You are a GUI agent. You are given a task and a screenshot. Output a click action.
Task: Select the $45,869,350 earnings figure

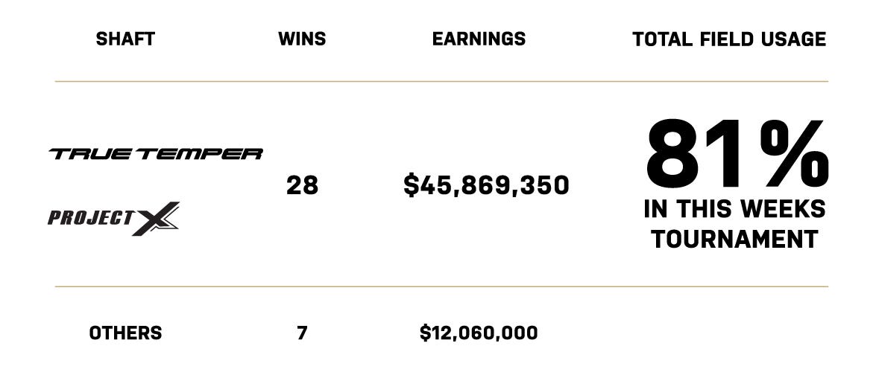point(486,185)
